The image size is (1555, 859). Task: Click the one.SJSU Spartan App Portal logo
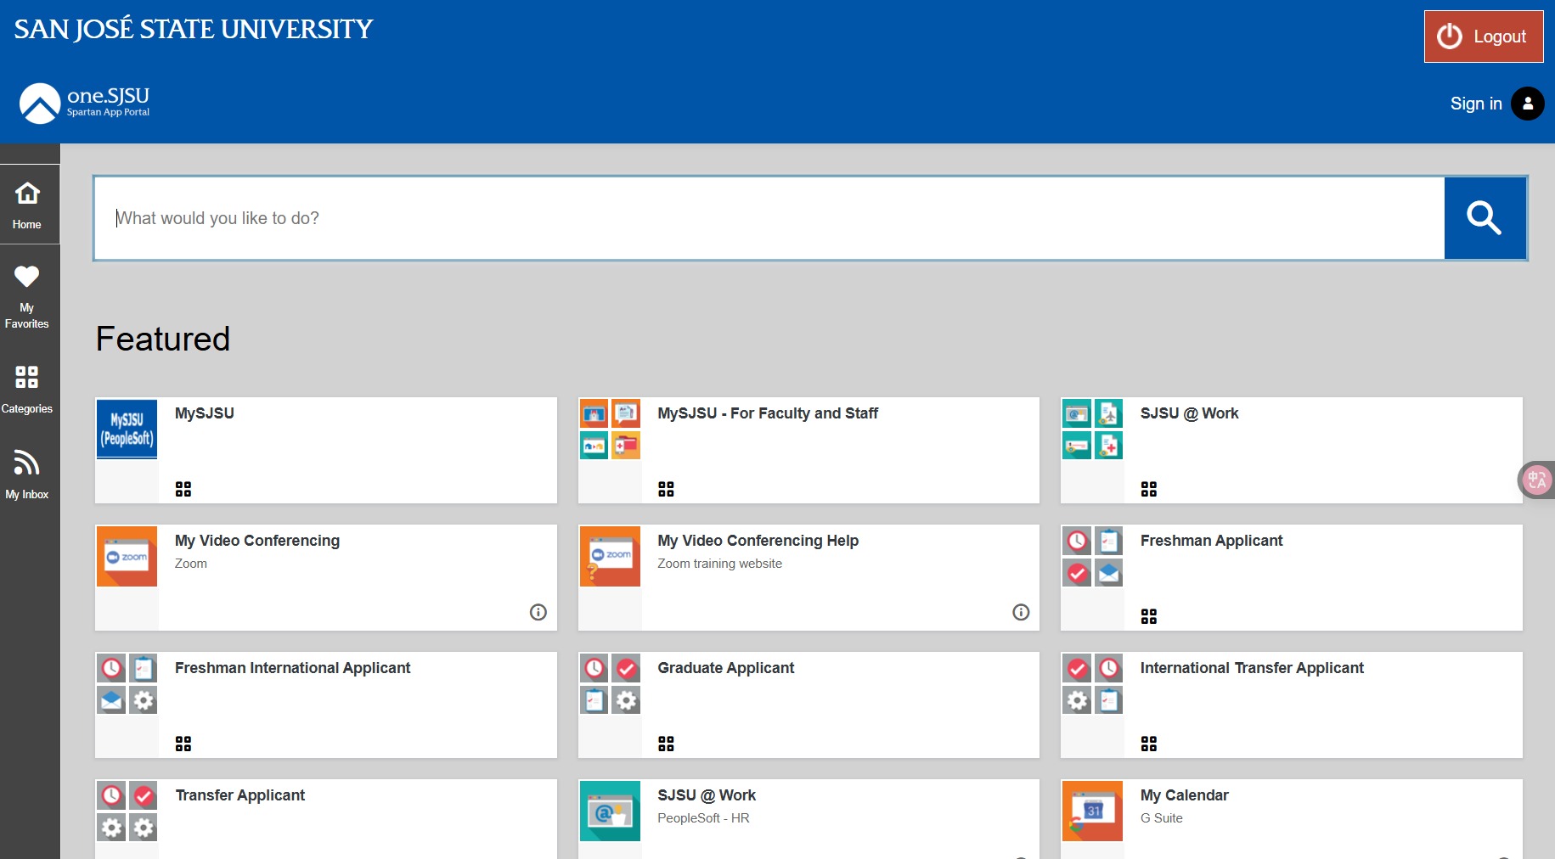tap(84, 104)
